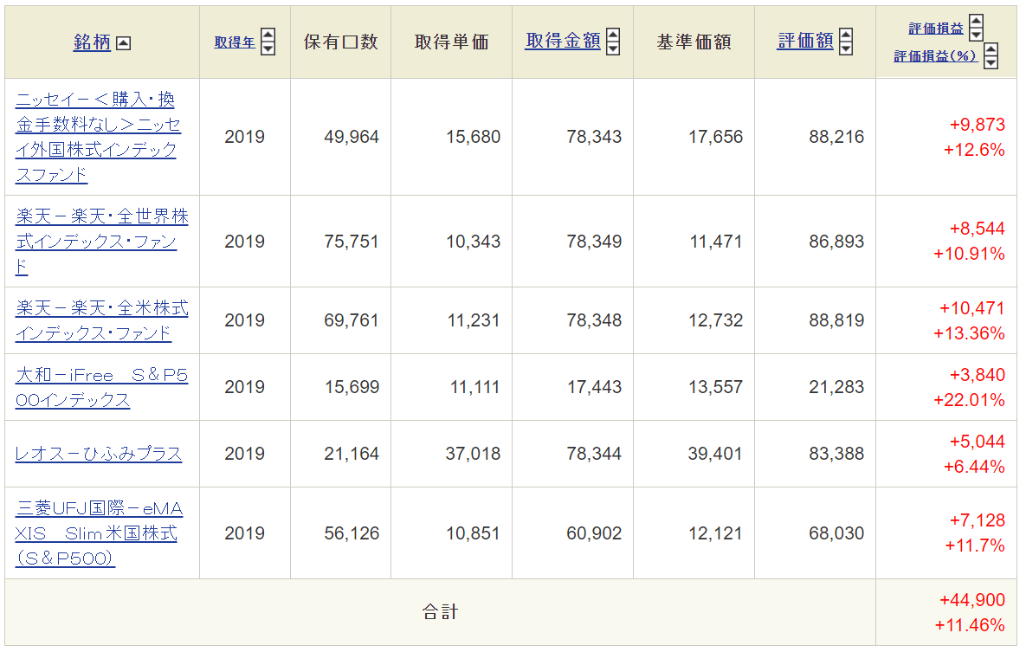Sort 評価額 descending with the down arrow
The height and width of the screenshot is (652, 1026).
[846, 48]
